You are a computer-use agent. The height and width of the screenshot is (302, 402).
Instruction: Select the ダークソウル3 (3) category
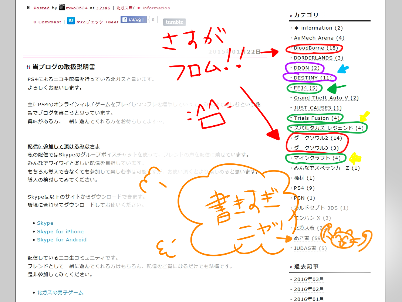click(x=316, y=148)
